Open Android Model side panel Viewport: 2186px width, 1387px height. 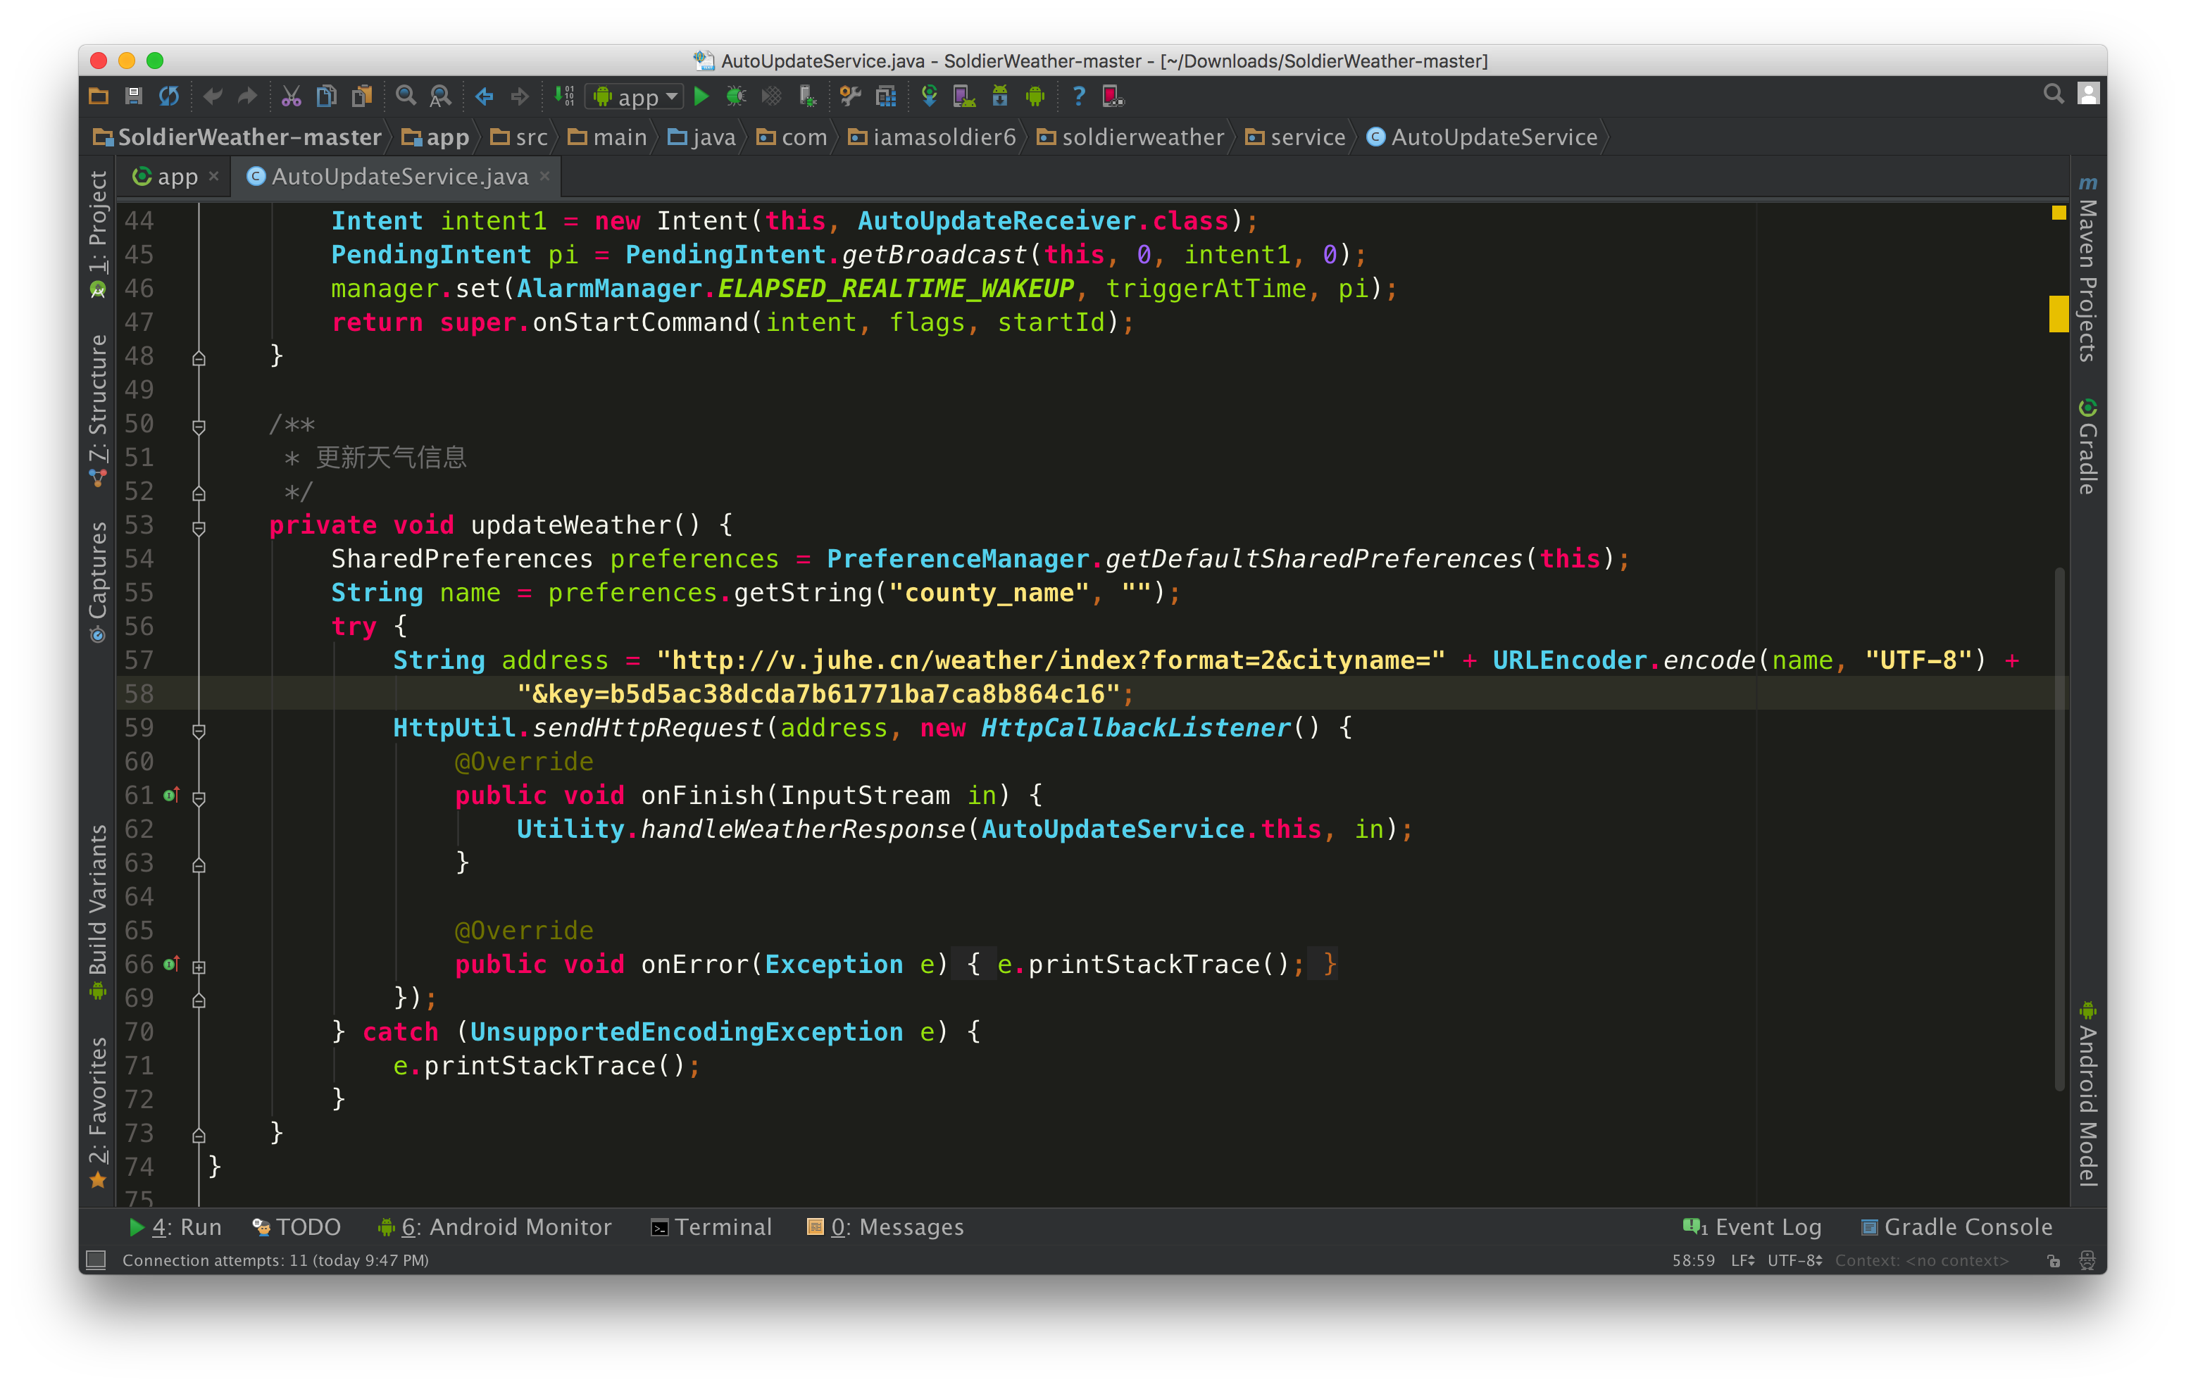point(2087,1094)
